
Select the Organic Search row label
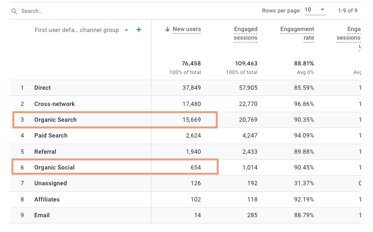tap(55, 120)
